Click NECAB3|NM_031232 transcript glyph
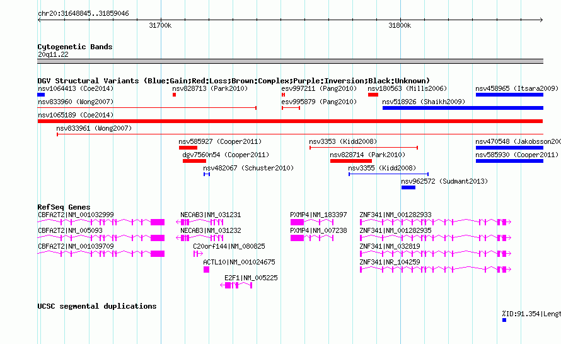 tap(200, 238)
